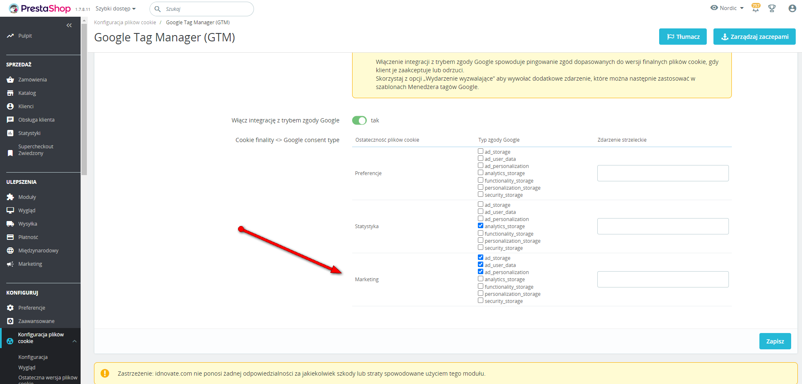Toggle the Google consent mode integration switch
Image resolution: width=802 pixels, height=384 pixels.
click(x=359, y=120)
